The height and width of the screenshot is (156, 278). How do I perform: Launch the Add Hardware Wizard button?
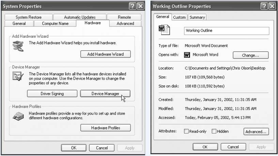click(x=106, y=54)
